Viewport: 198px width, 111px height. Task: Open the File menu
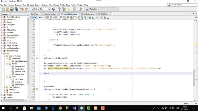pyautogui.click(x=2, y=5)
